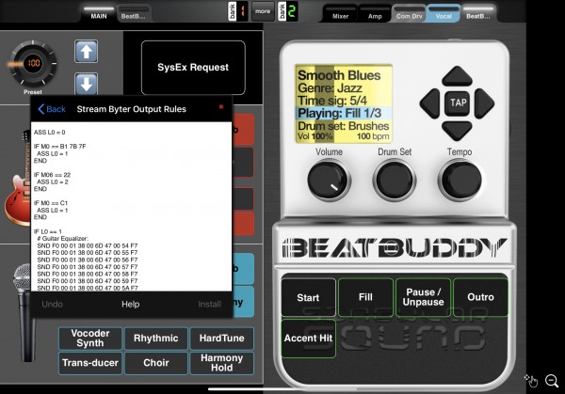Click BeatBuddy left arrow navigation button

click(x=430, y=103)
